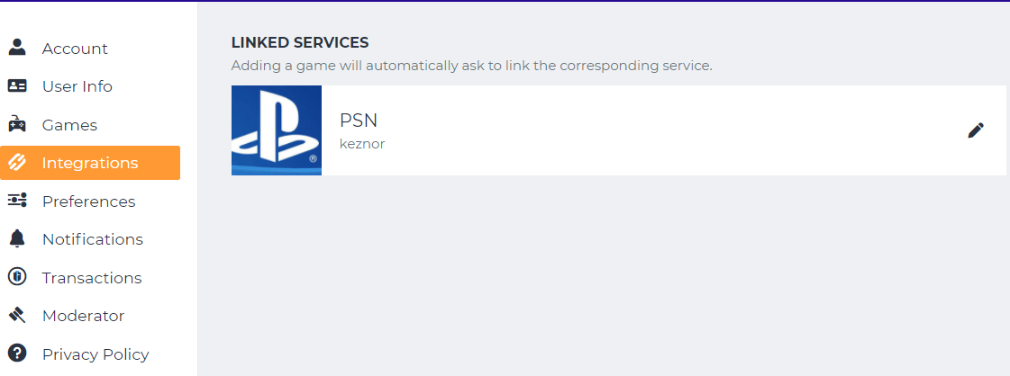Click the Preferences sliders icon
The image size is (1010, 376).
[x=17, y=201]
